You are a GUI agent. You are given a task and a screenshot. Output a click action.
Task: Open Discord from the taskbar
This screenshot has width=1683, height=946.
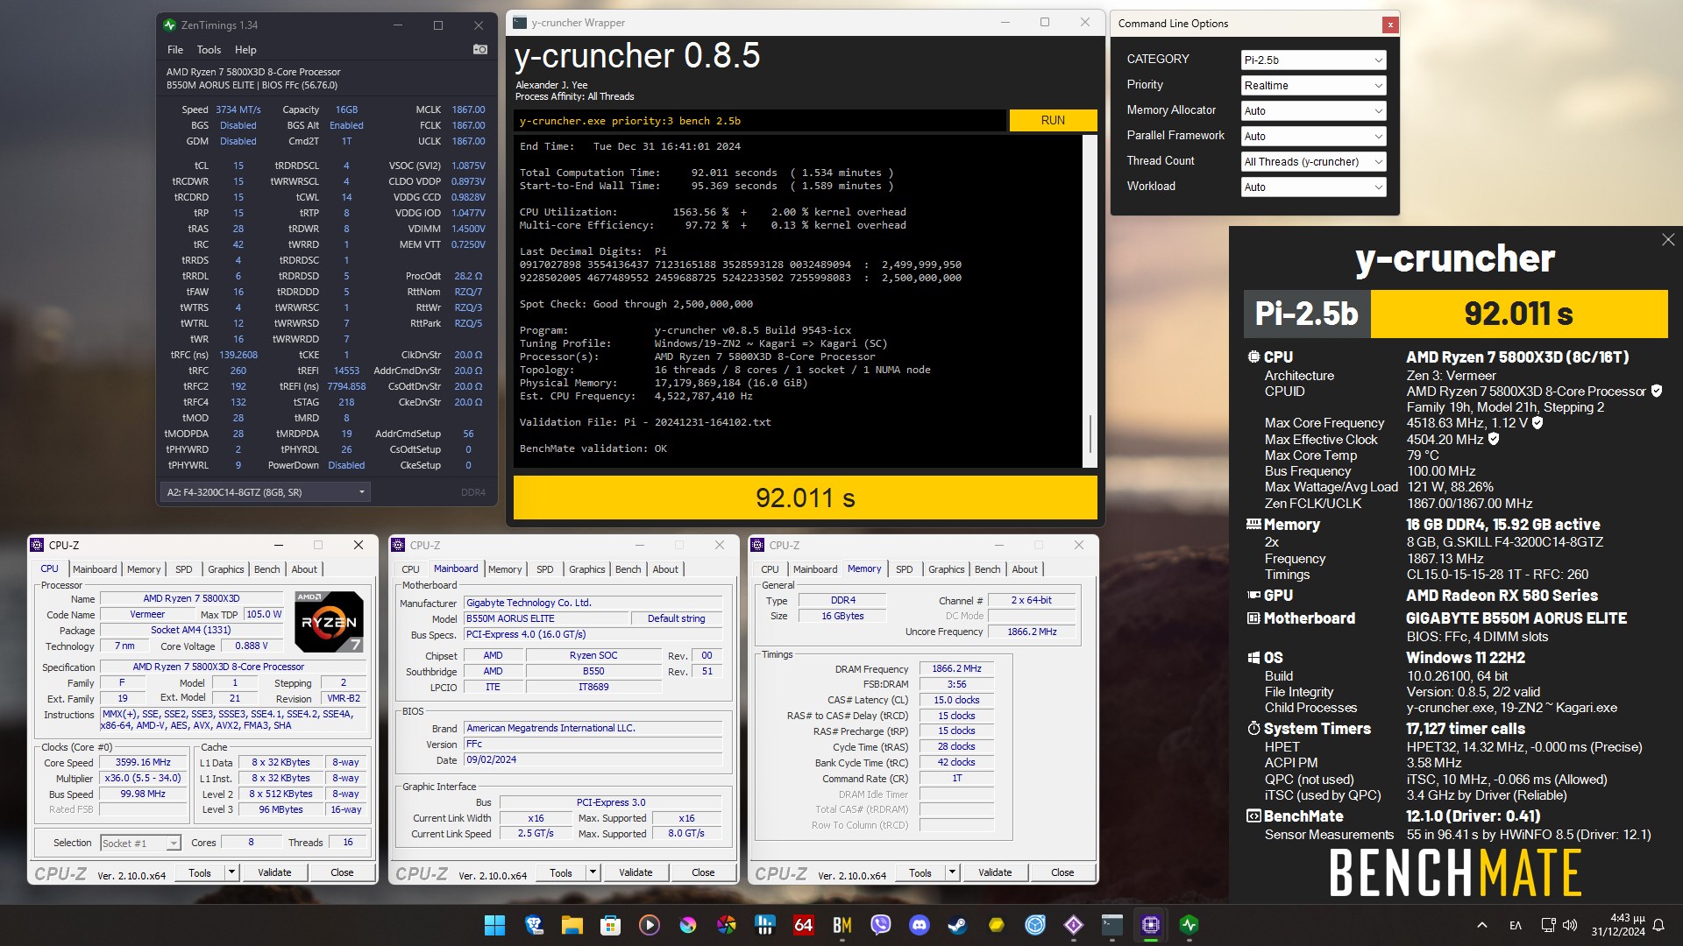click(919, 925)
